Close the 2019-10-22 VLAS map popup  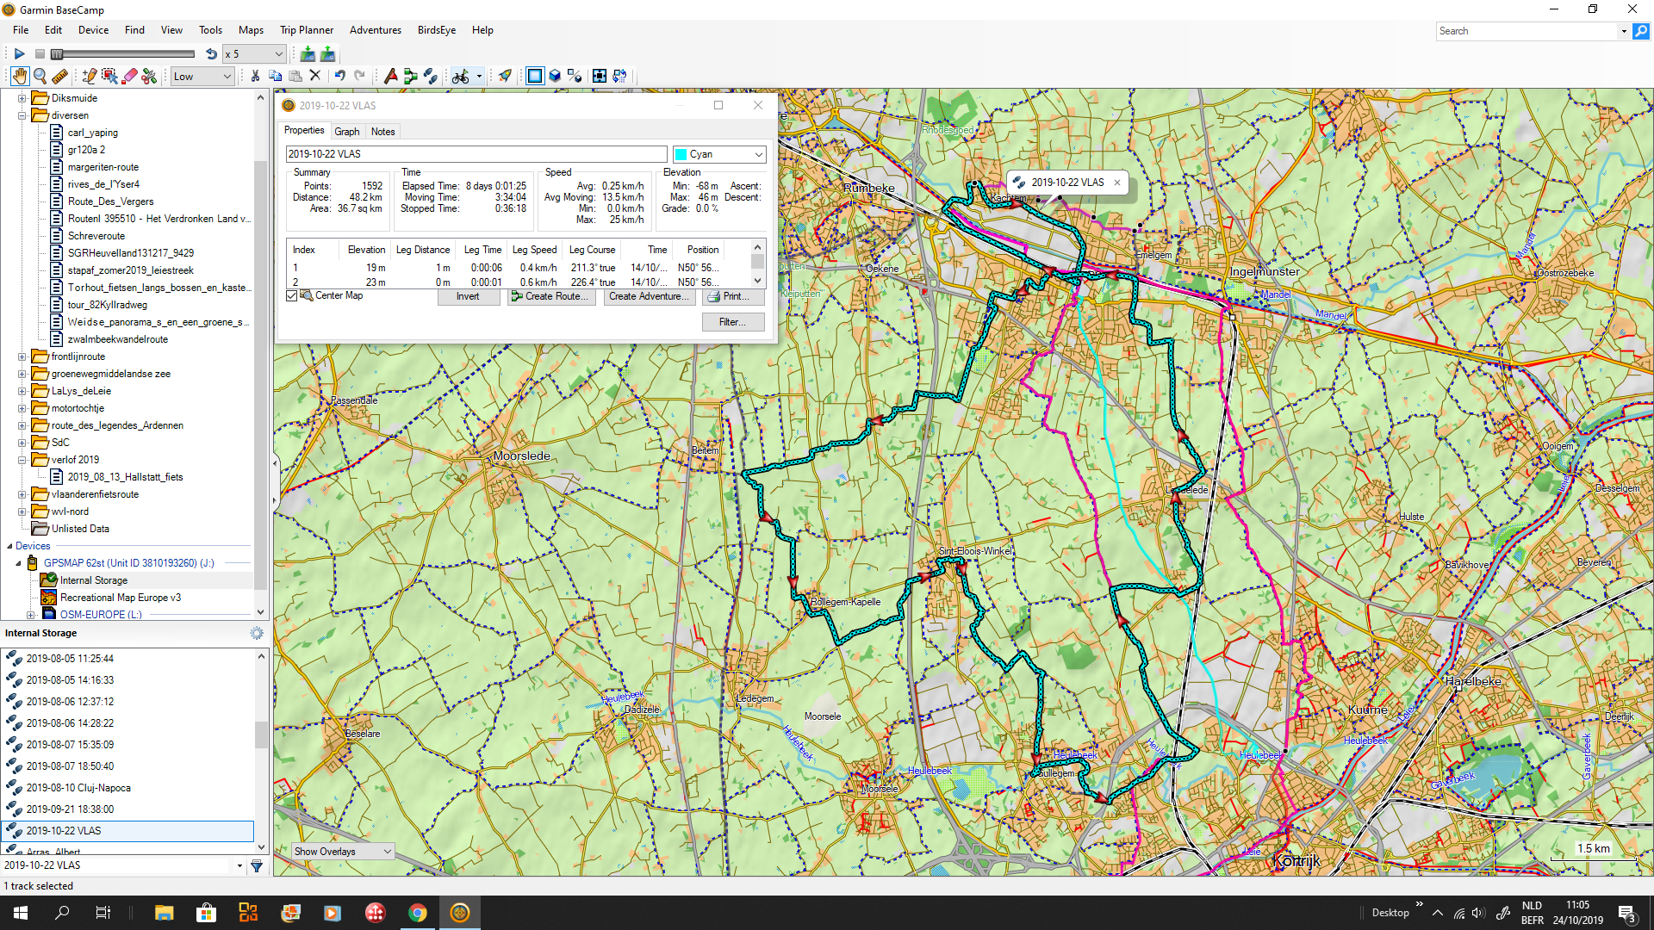1117,183
